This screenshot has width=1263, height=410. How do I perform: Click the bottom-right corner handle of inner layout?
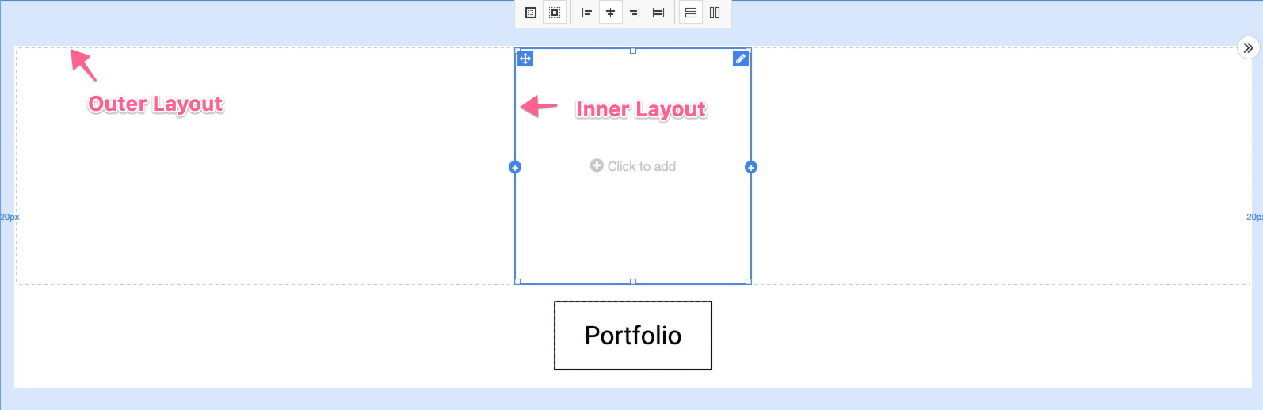(x=749, y=281)
